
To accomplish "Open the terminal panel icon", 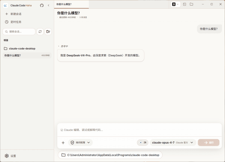I will (184, 4).
